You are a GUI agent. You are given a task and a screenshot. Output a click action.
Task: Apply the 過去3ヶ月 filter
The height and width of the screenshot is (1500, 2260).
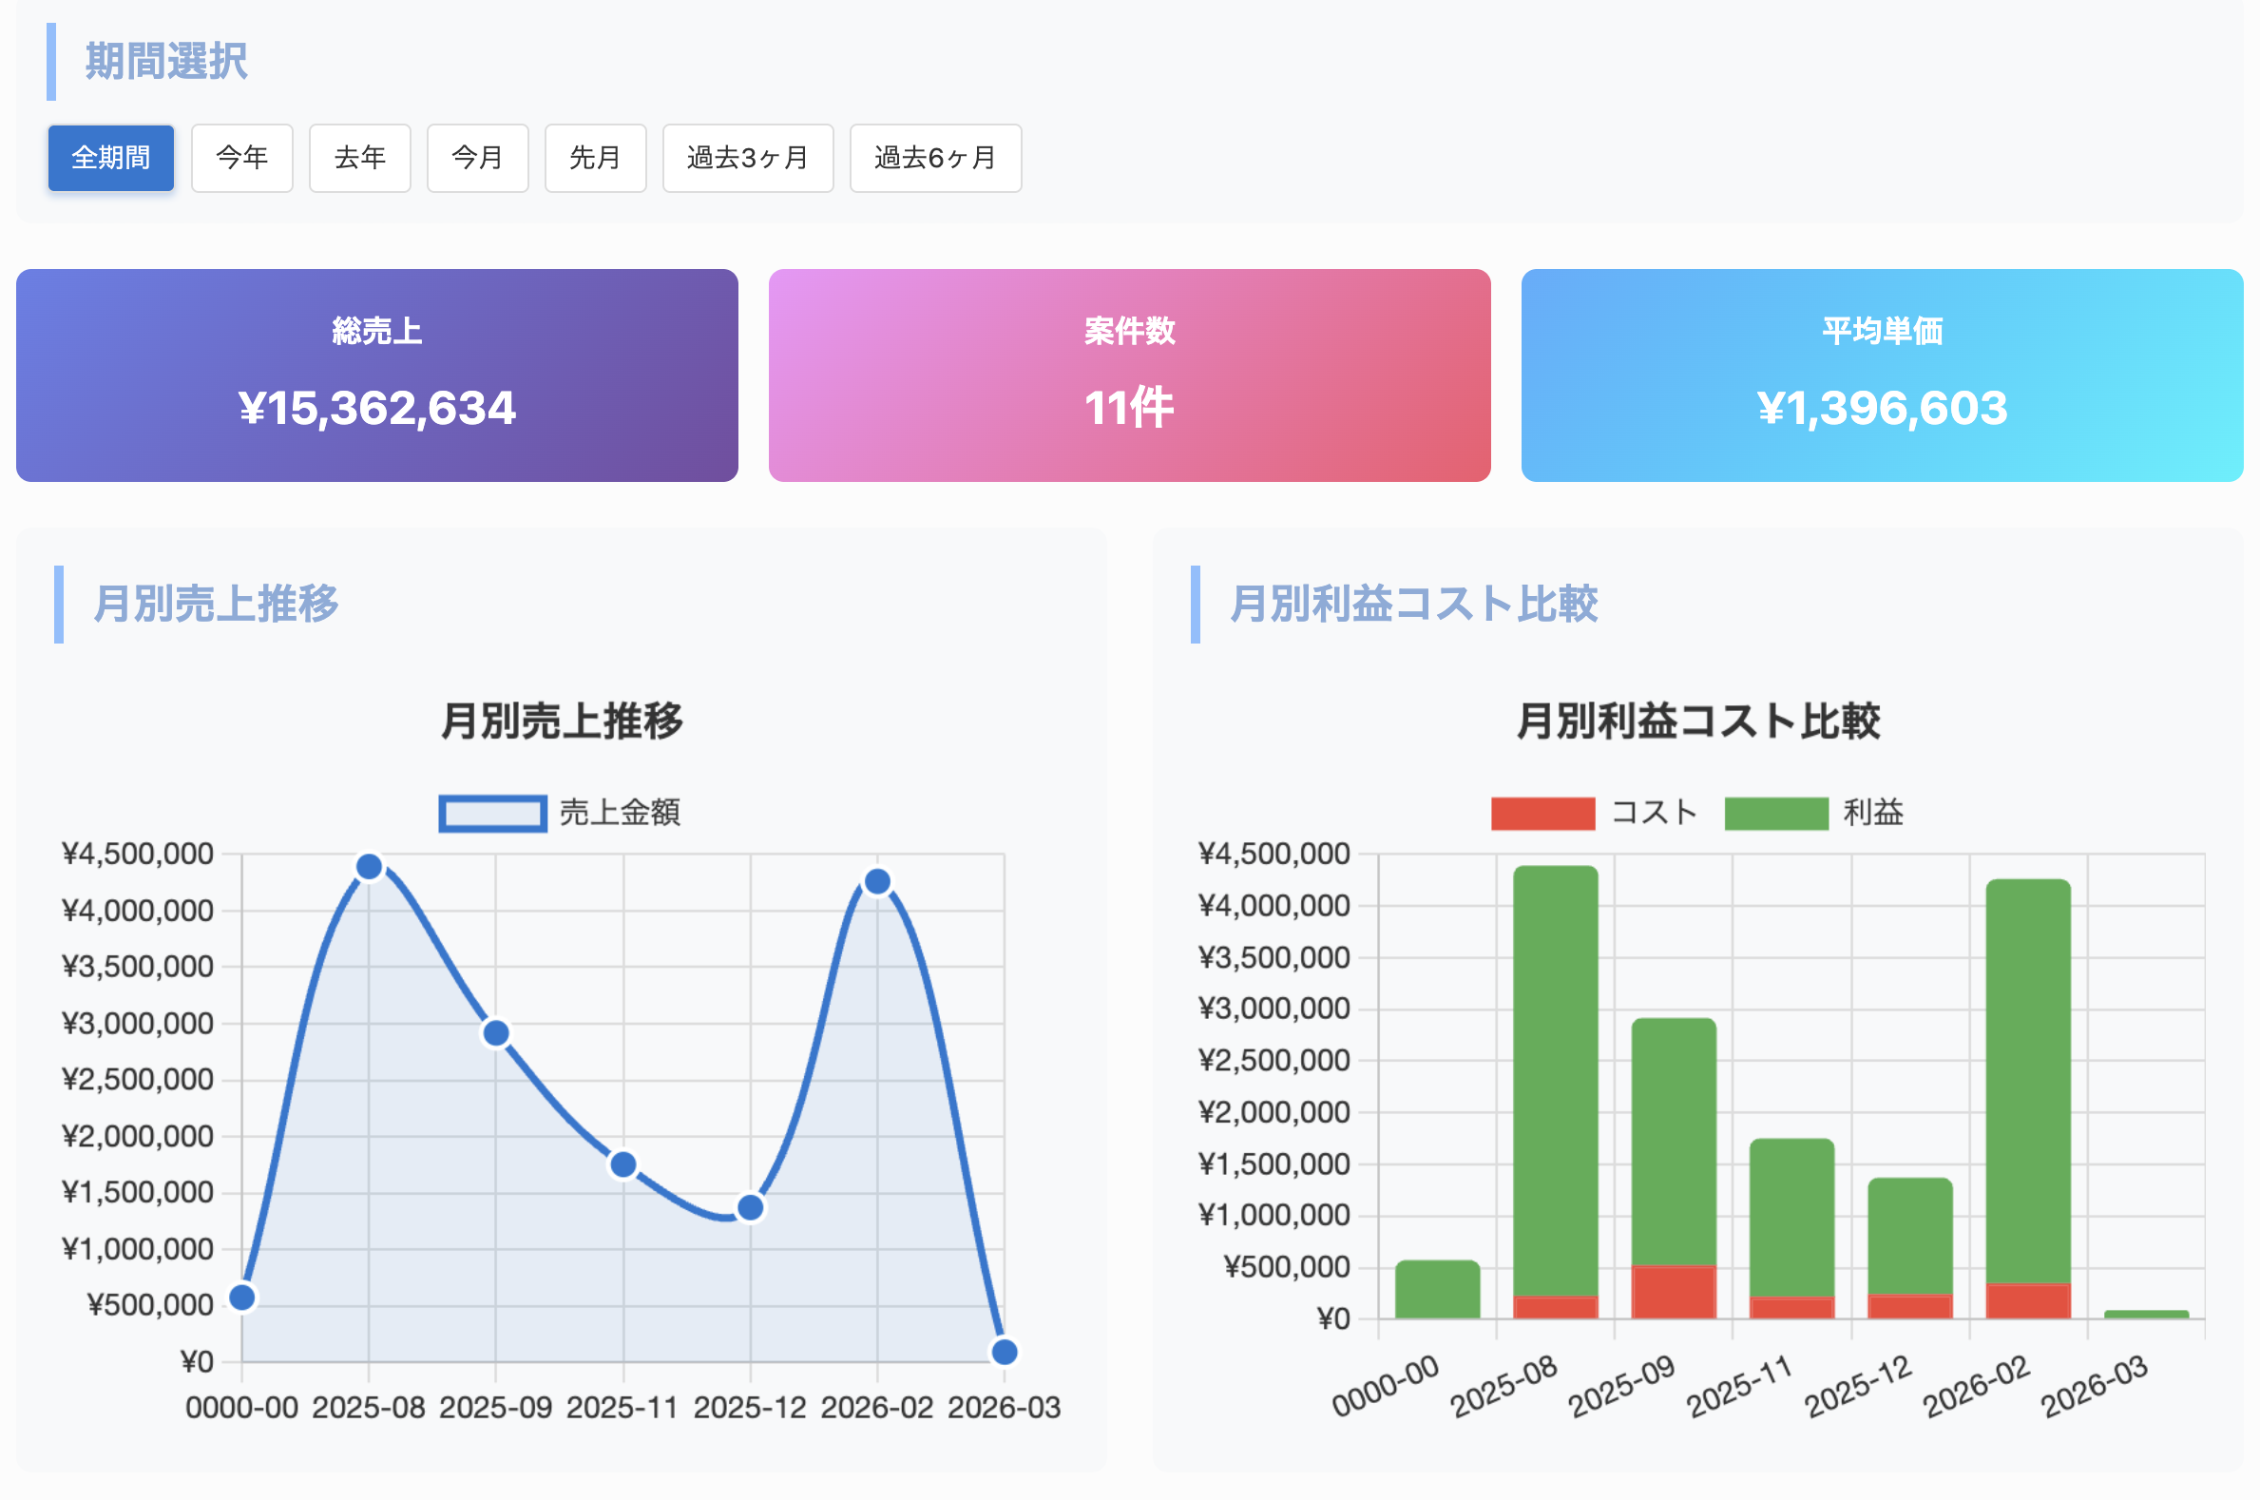click(x=747, y=158)
